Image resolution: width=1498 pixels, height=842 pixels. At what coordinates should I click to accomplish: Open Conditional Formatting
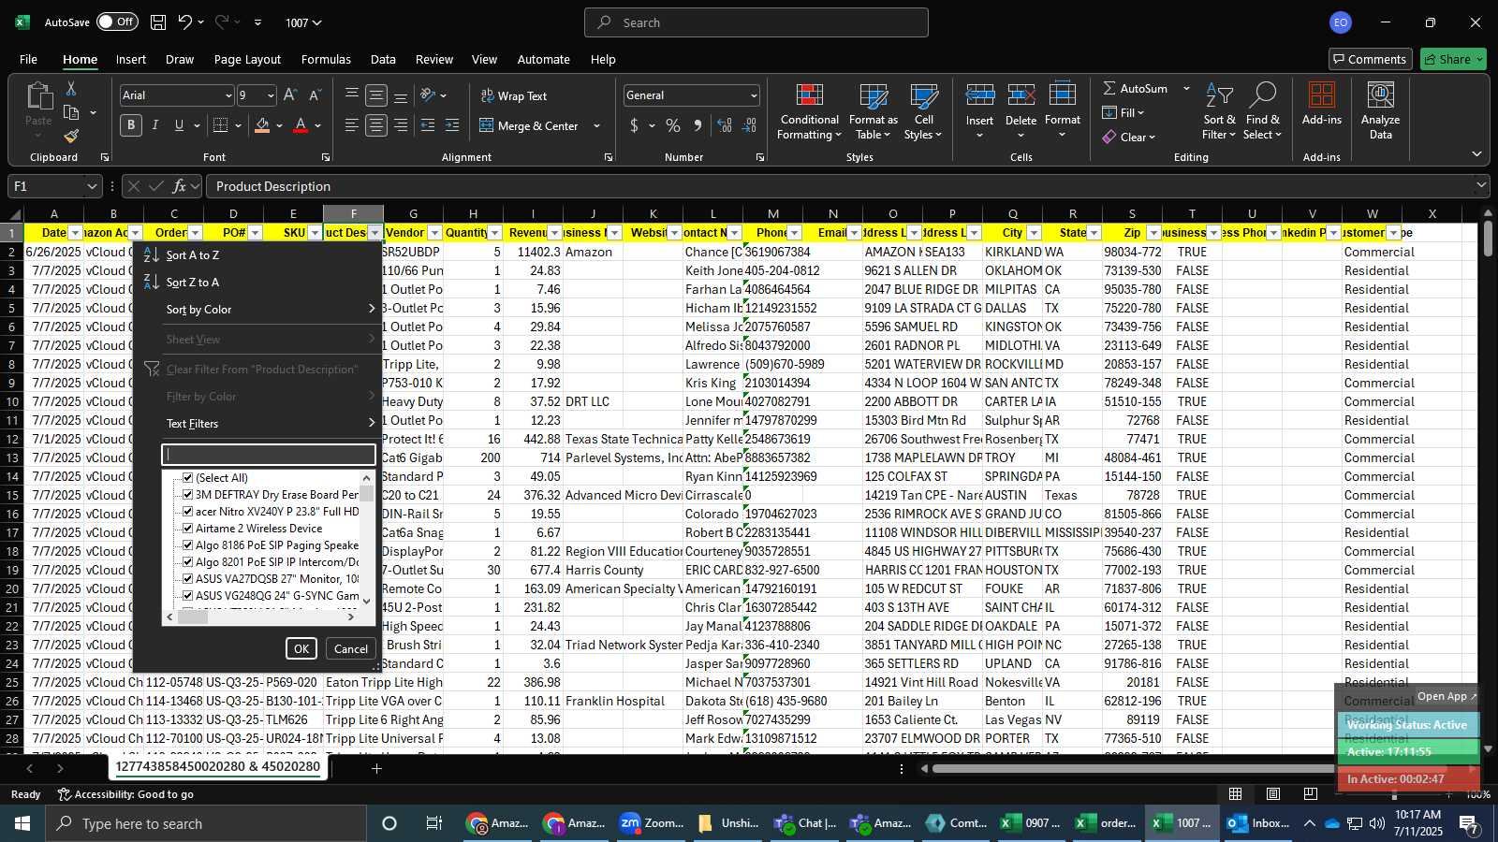click(809, 112)
